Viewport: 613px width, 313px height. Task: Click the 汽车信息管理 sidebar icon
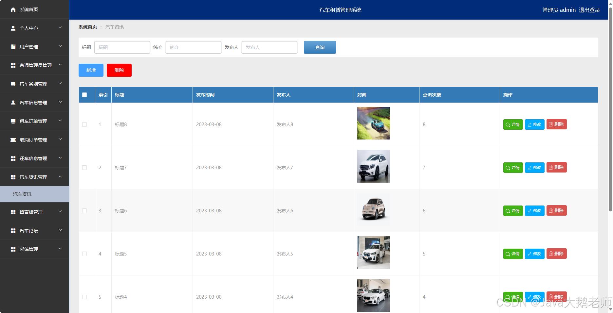[13, 103]
